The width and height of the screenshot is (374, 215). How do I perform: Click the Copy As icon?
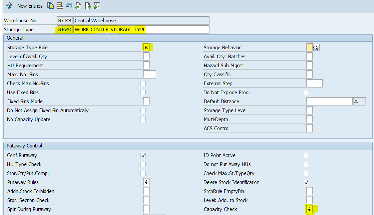tap(51, 6)
